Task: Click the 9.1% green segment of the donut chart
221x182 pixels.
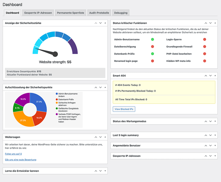Action: [17, 108]
